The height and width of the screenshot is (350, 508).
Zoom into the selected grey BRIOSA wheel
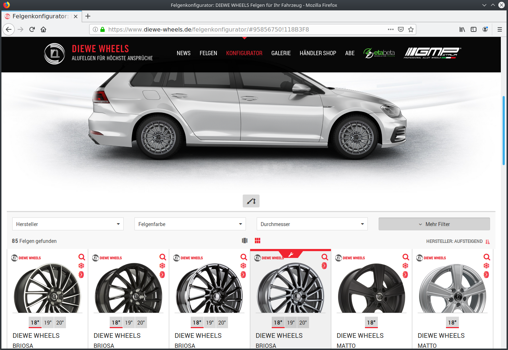pos(325,257)
